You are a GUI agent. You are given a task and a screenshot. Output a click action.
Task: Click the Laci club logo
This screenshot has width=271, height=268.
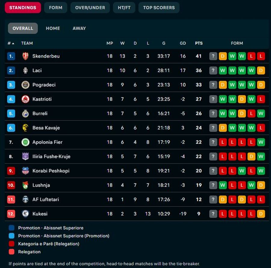point(25,71)
